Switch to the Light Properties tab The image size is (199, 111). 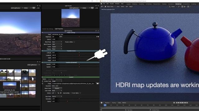59,29
